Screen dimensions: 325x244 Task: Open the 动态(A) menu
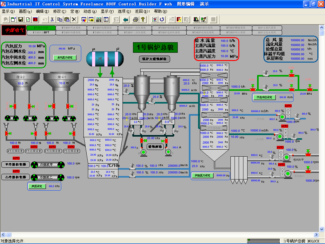coord(90,11)
